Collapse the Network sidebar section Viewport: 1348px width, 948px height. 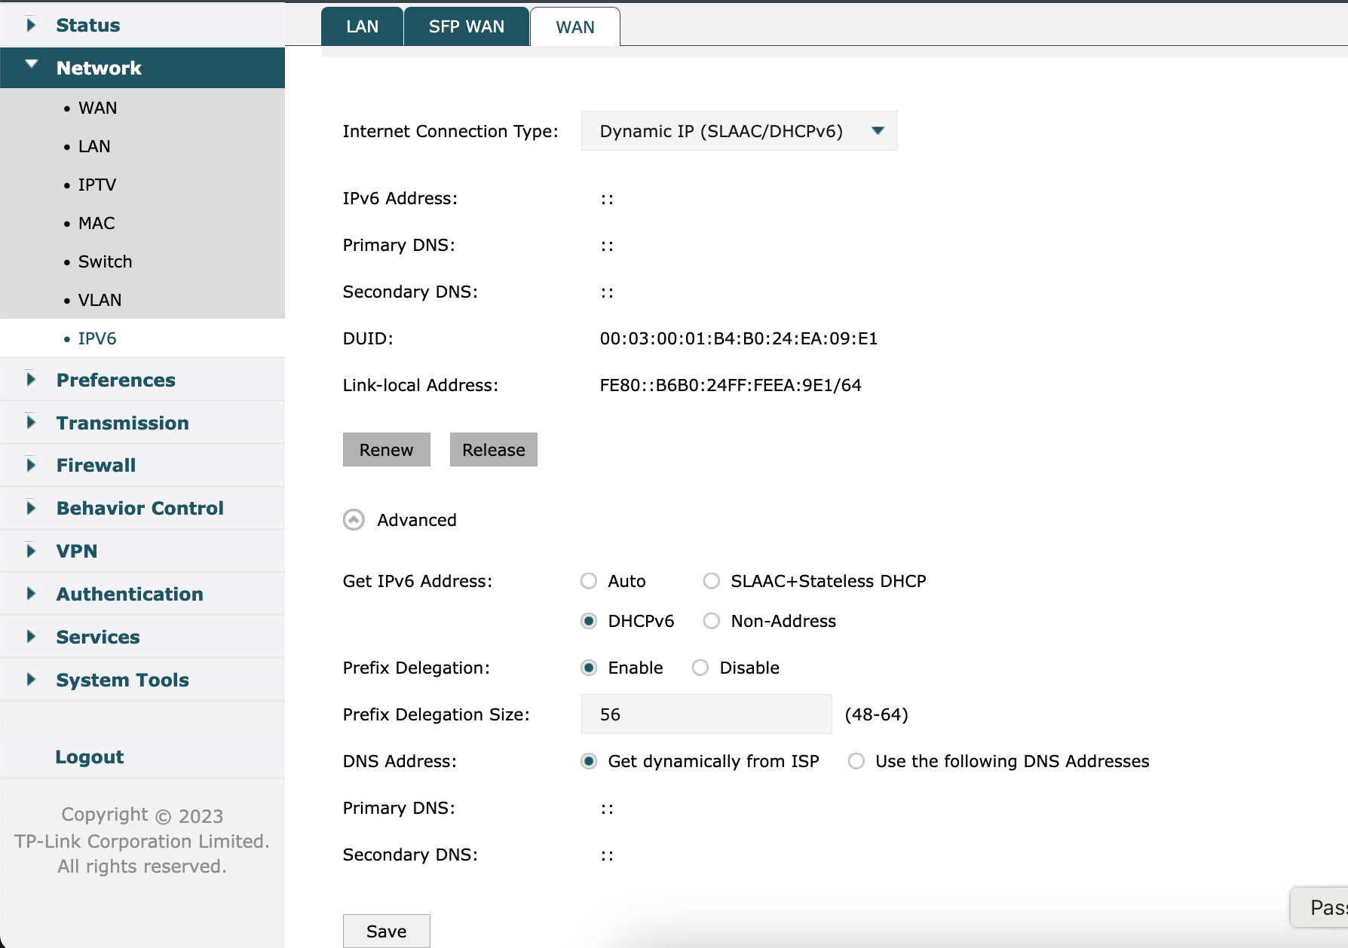point(99,68)
